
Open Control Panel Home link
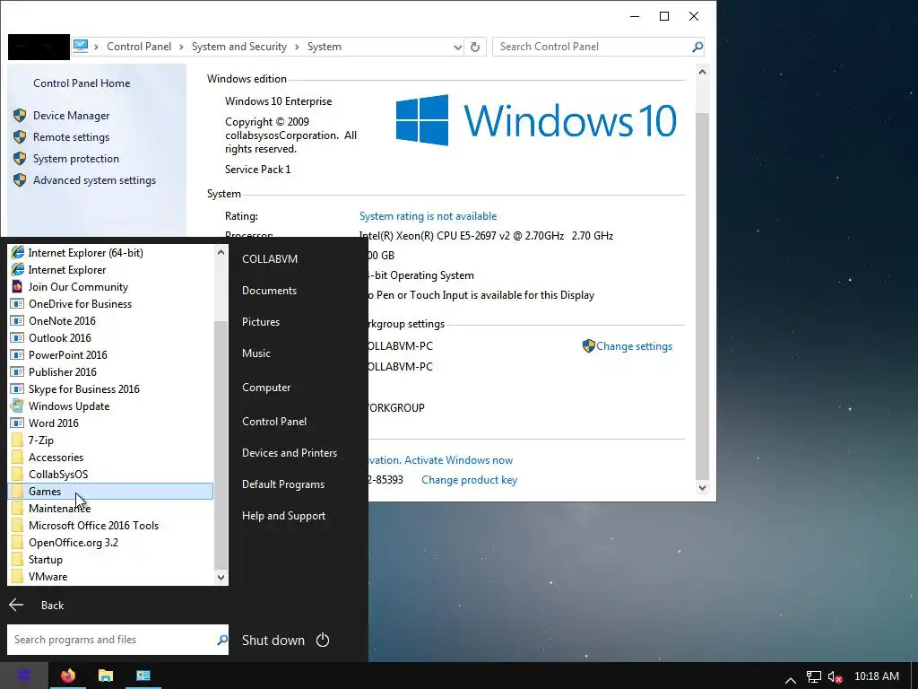coord(82,83)
